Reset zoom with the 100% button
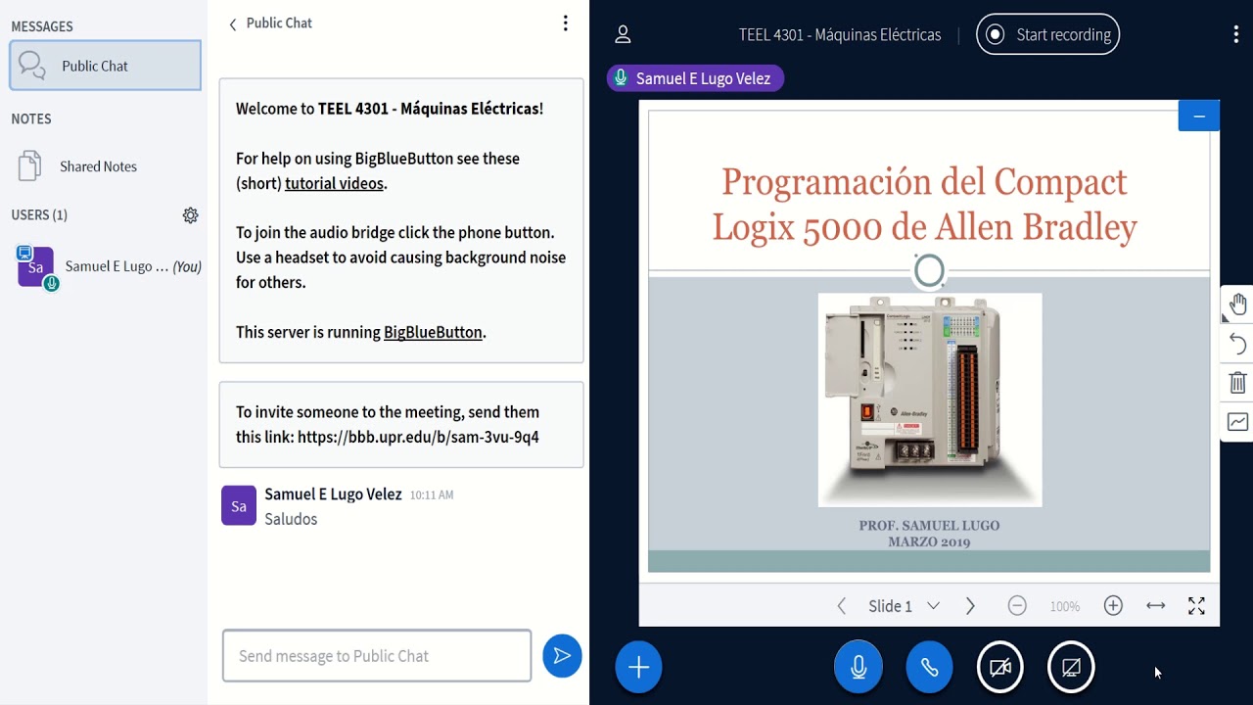The image size is (1253, 705). [x=1064, y=607]
